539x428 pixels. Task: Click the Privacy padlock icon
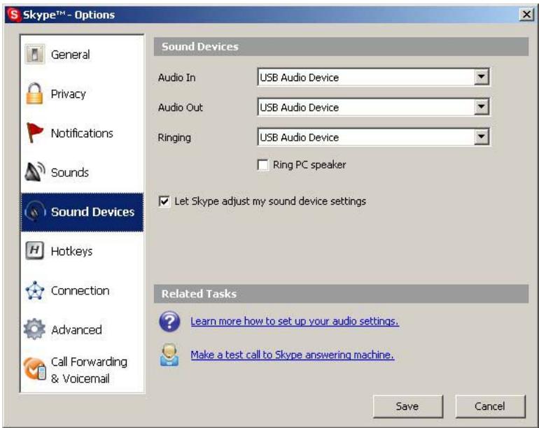pyautogui.click(x=34, y=94)
